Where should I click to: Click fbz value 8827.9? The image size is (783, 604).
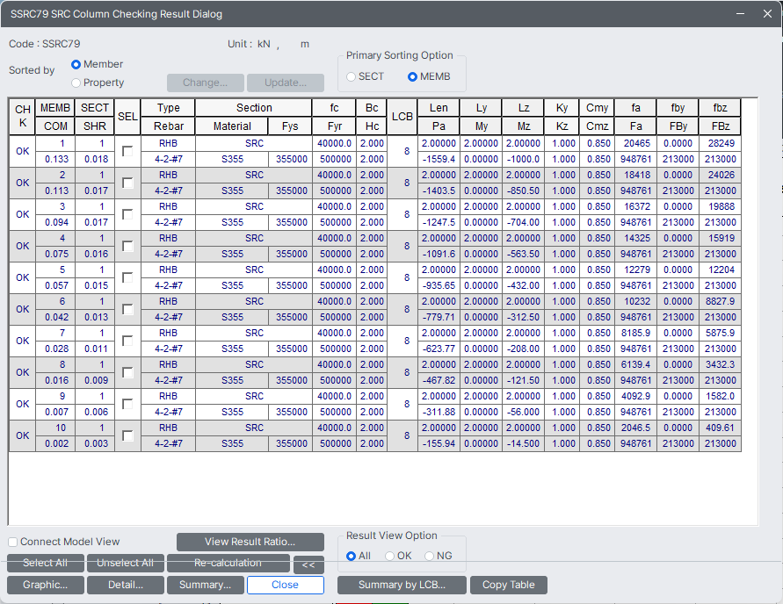coord(720,301)
